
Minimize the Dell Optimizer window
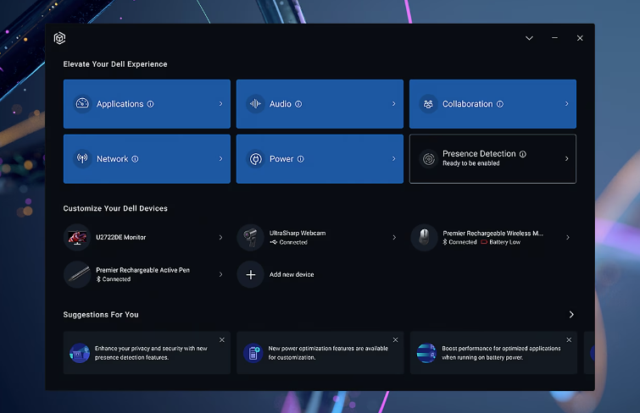(x=554, y=38)
